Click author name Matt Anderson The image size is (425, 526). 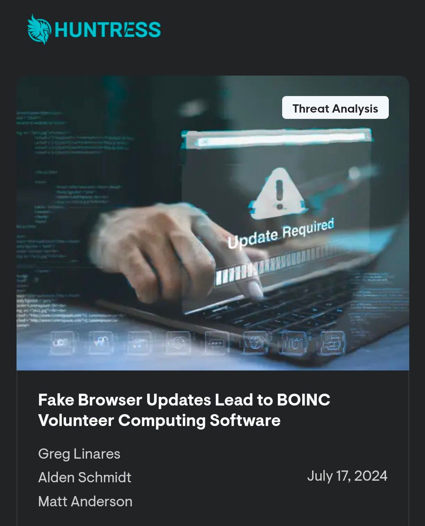coord(85,501)
